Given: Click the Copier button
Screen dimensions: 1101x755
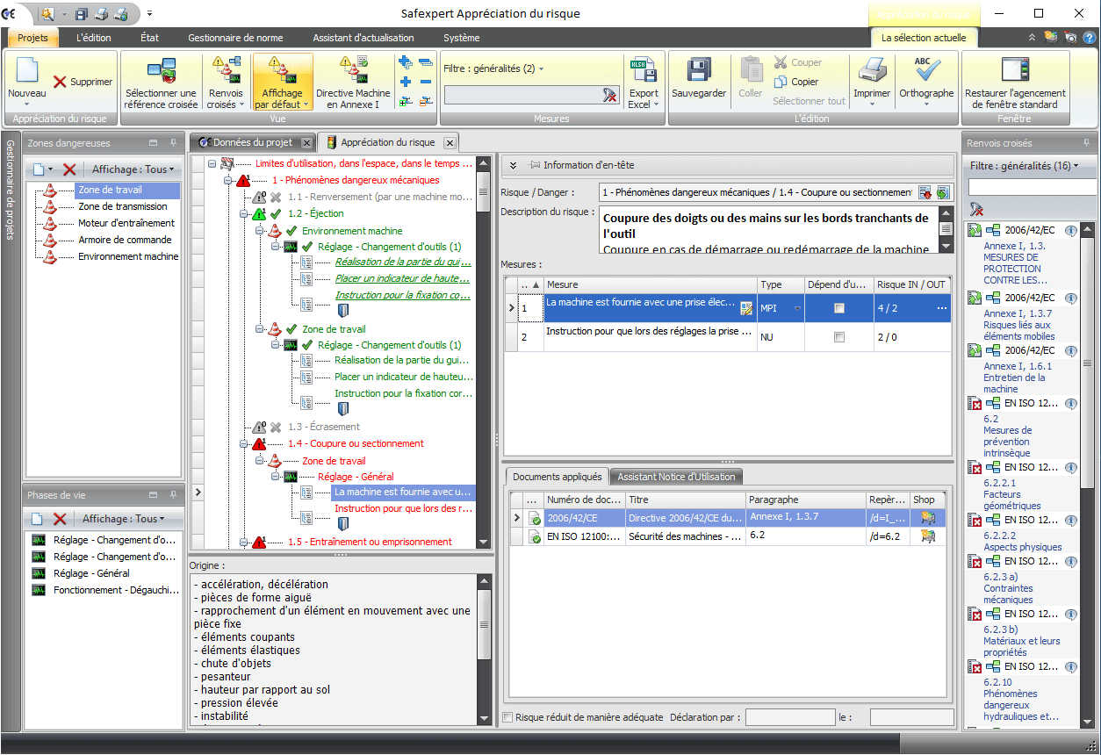Looking at the screenshot, I should pos(796,82).
